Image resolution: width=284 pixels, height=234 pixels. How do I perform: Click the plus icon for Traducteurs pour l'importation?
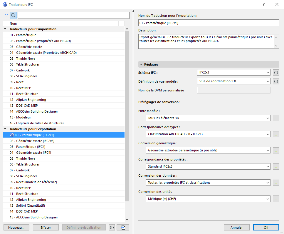tap(120, 29)
